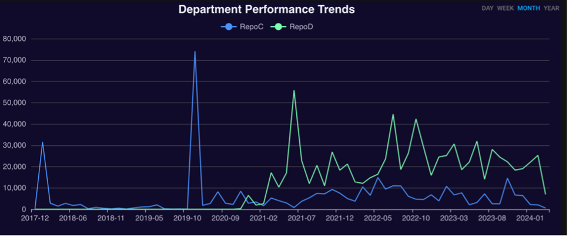Choose the MONTH granularity option
Image resolution: width=569 pixels, height=238 pixels.
(x=528, y=8)
